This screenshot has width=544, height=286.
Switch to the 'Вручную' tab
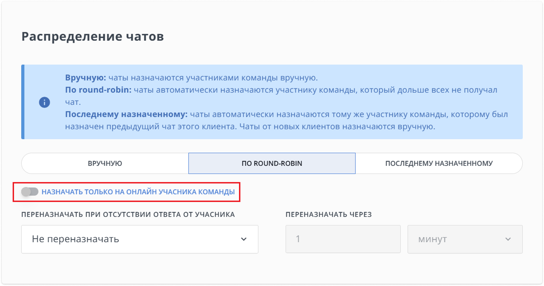pyautogui.click(x=105, y=164)
